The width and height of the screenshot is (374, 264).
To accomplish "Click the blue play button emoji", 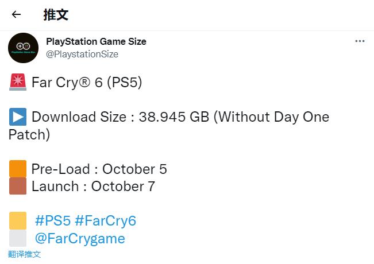I will pos(18,117).
